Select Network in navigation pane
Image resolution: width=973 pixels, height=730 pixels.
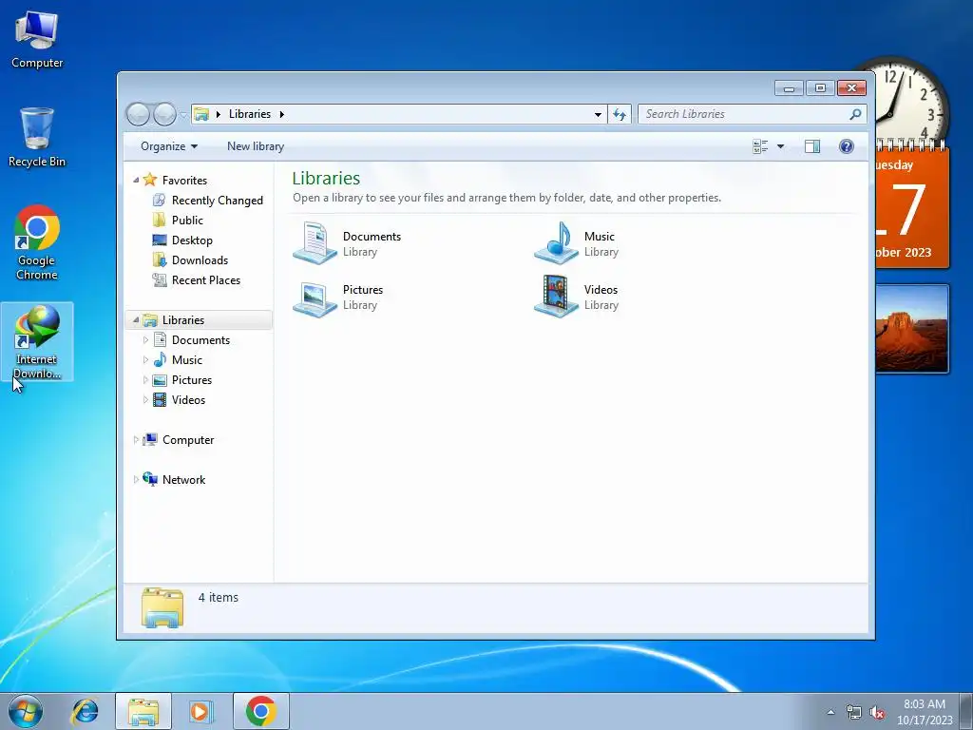[183, 480]
